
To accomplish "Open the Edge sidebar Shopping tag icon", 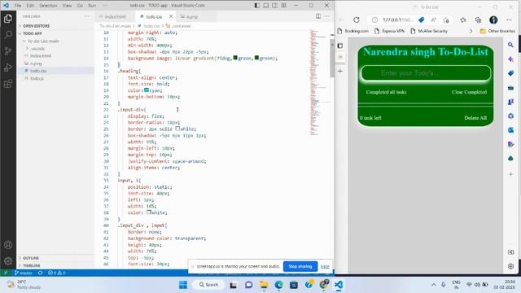I will [510, 73].
